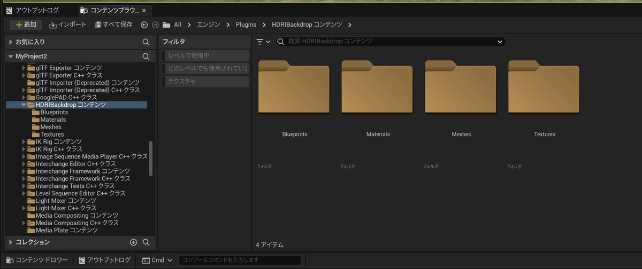
Task: Open the Cmd console type dropdown
Action: (x=157, y=260)
